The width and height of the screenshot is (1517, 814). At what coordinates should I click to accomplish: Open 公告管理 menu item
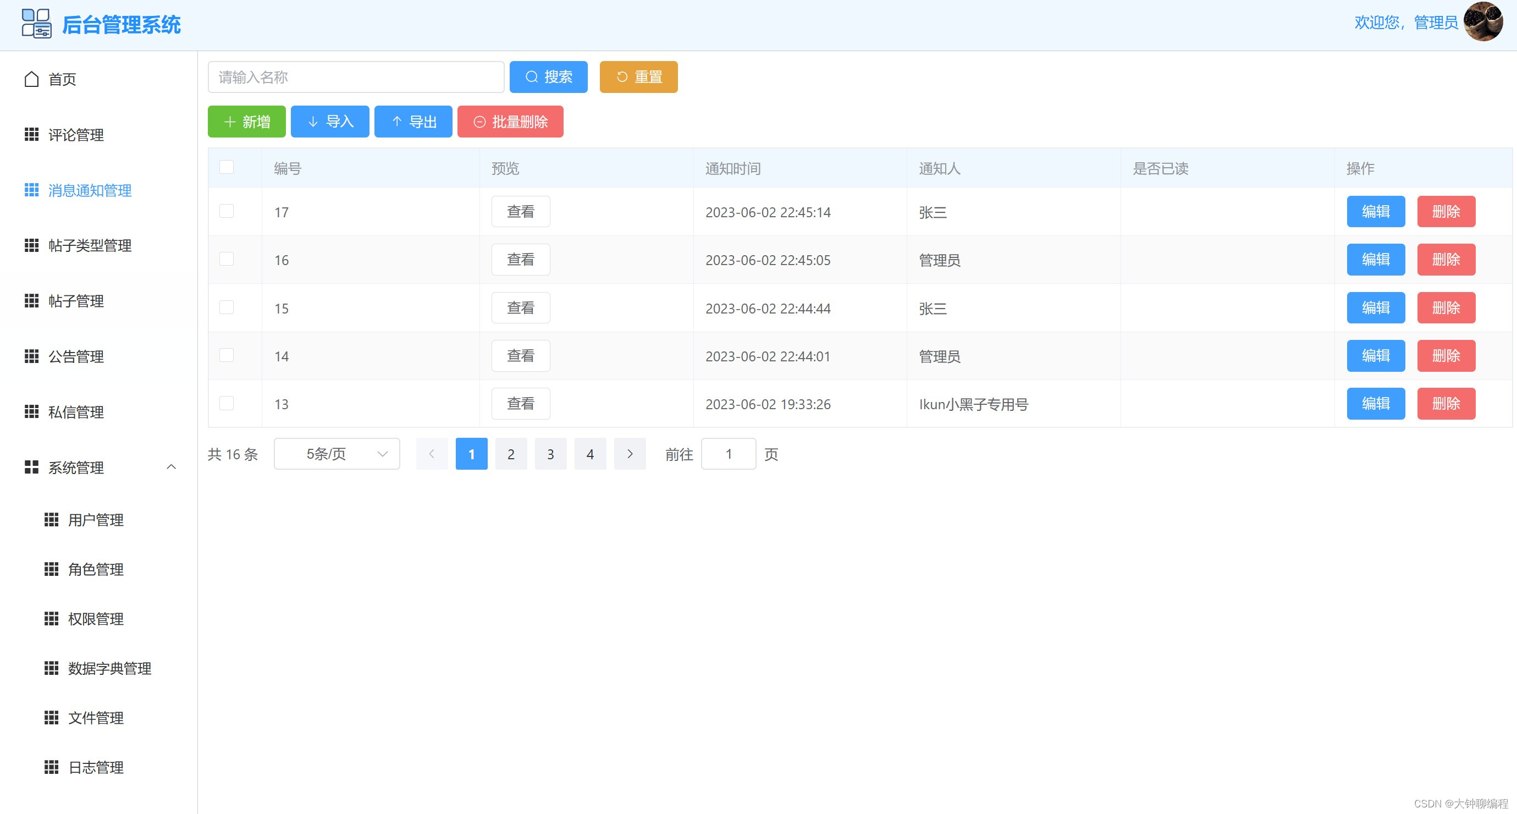coord(98,356)
